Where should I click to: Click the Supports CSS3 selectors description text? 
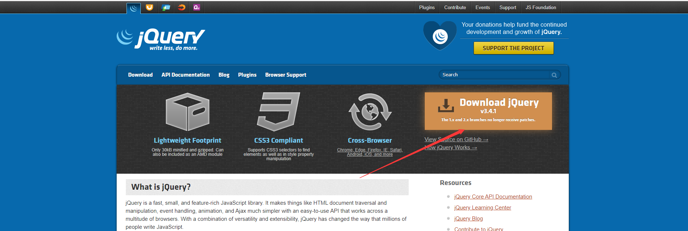(x=279, y=154)
